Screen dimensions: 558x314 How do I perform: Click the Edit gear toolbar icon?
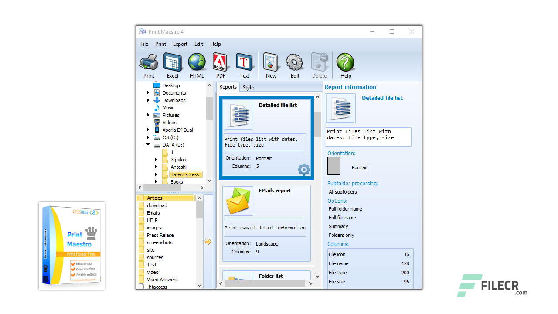coord(295,65)
